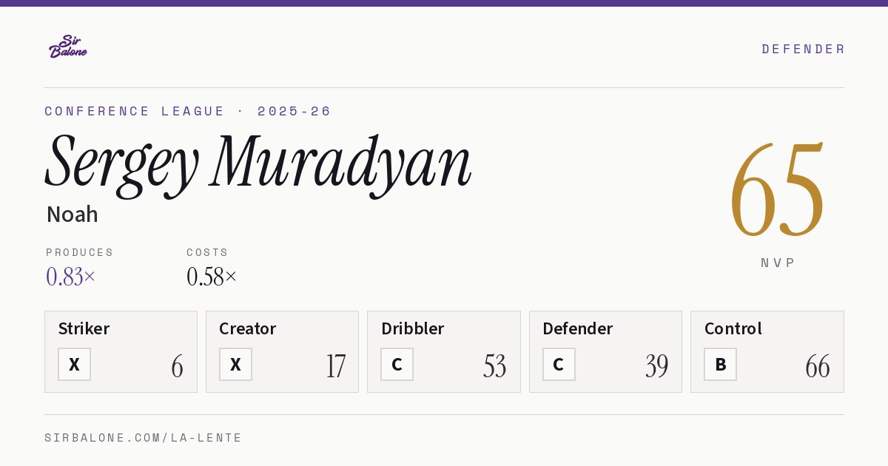Click the NVP label
The image size is (888, 466).
[x=778, y=263]
